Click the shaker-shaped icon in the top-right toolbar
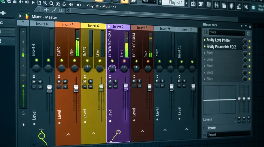The width and height of the screenshot is (264, 147). [x=231, y=6]
